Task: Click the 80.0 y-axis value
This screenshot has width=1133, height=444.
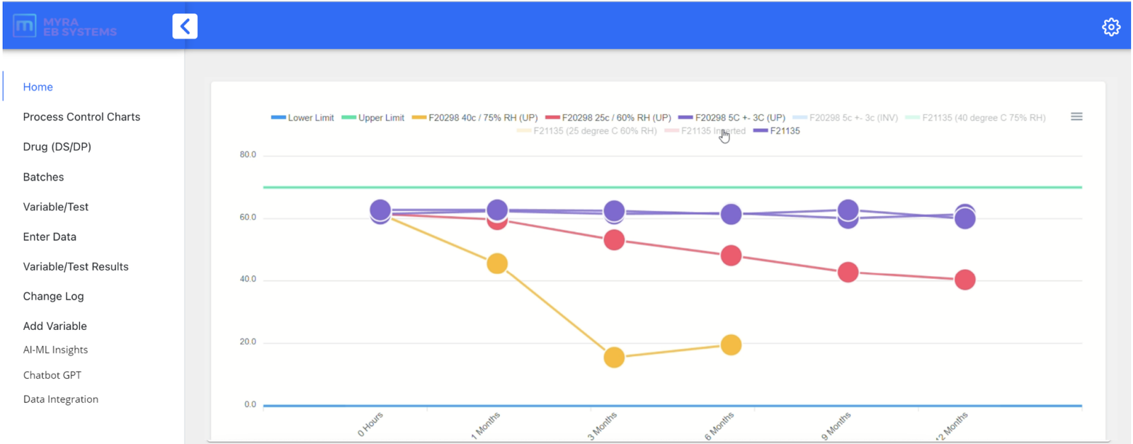Action: pyautogui.click(x=248, y=154)
